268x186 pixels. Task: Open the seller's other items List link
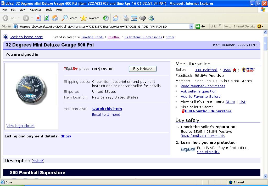[242, 102]
